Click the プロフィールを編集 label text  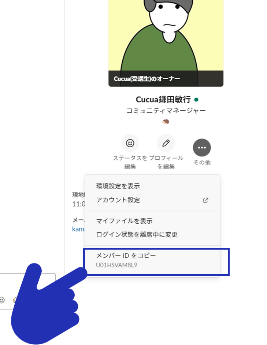tap(166, 162)
